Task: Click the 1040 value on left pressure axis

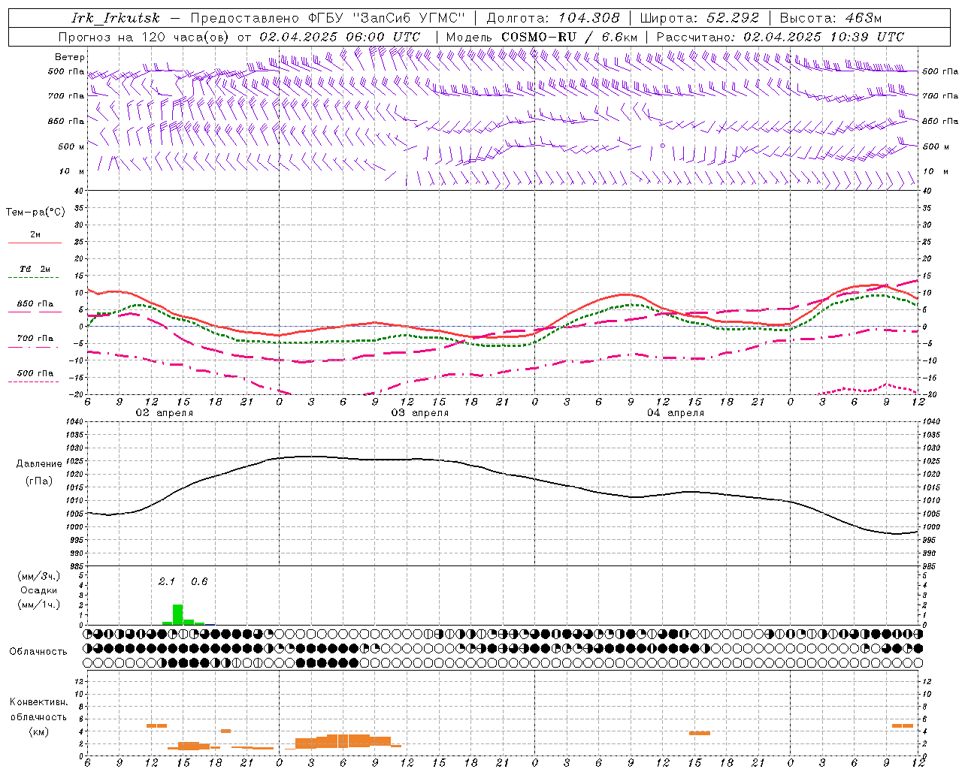Action: point(74,422)
